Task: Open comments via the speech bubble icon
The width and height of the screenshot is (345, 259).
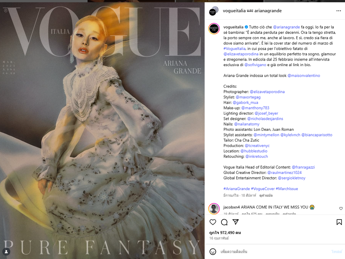Action: click(224, 222)
